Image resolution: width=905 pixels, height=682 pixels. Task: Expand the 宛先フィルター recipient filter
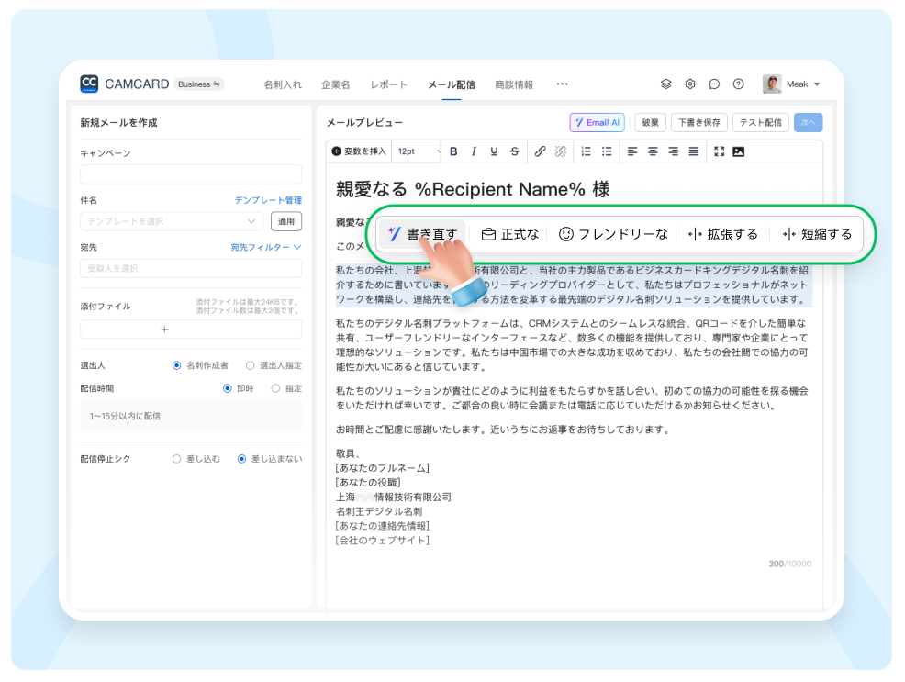point(266,247)
